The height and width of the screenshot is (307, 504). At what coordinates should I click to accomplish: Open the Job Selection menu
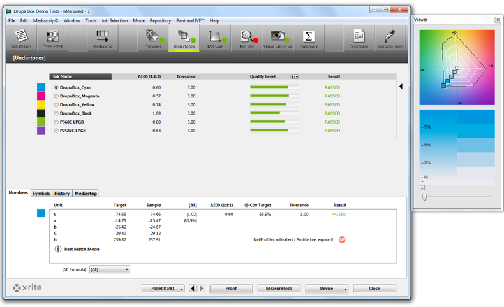point(115,20)
